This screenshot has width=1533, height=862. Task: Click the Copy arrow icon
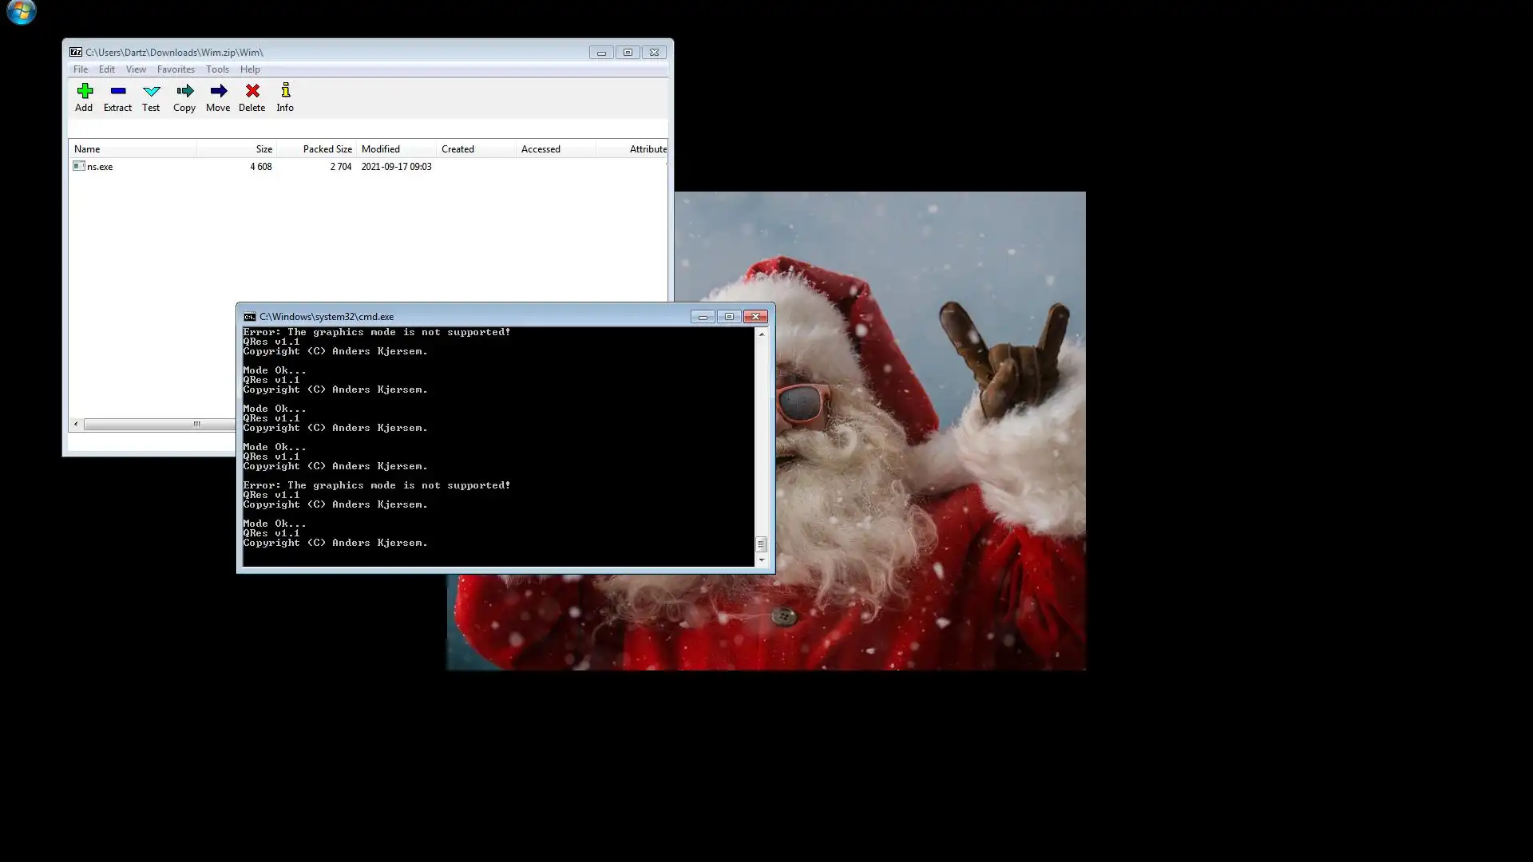click(184, 91)
